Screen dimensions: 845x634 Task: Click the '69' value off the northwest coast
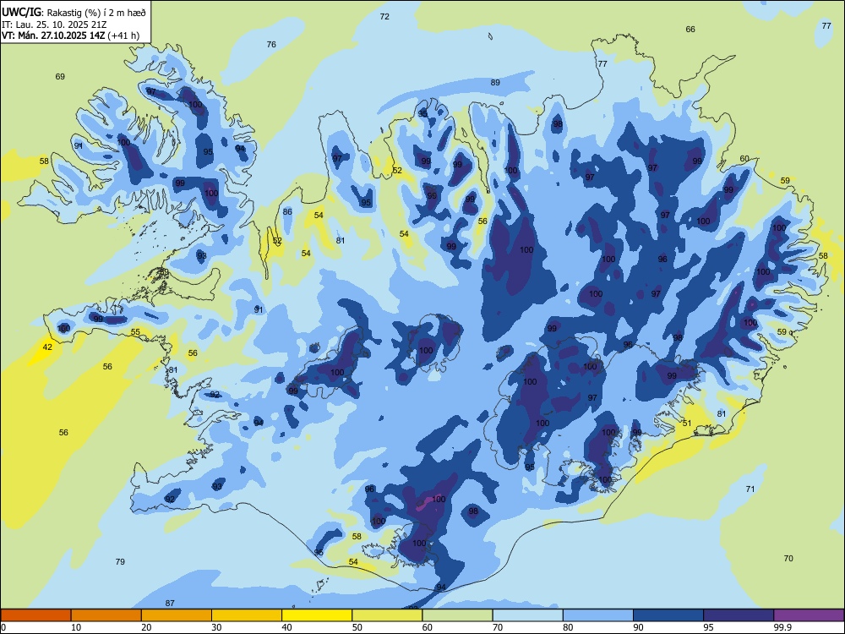[60, 77]
